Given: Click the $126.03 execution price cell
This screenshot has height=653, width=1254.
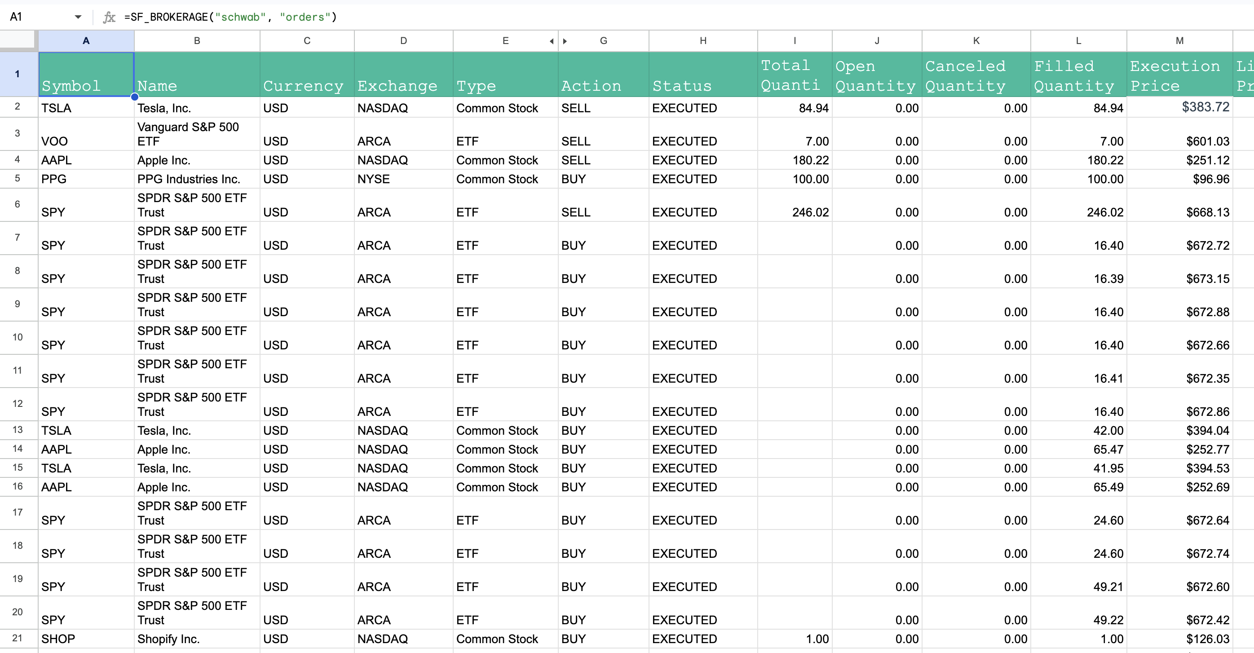Looking at the screenshot, I should (1180, 639).
